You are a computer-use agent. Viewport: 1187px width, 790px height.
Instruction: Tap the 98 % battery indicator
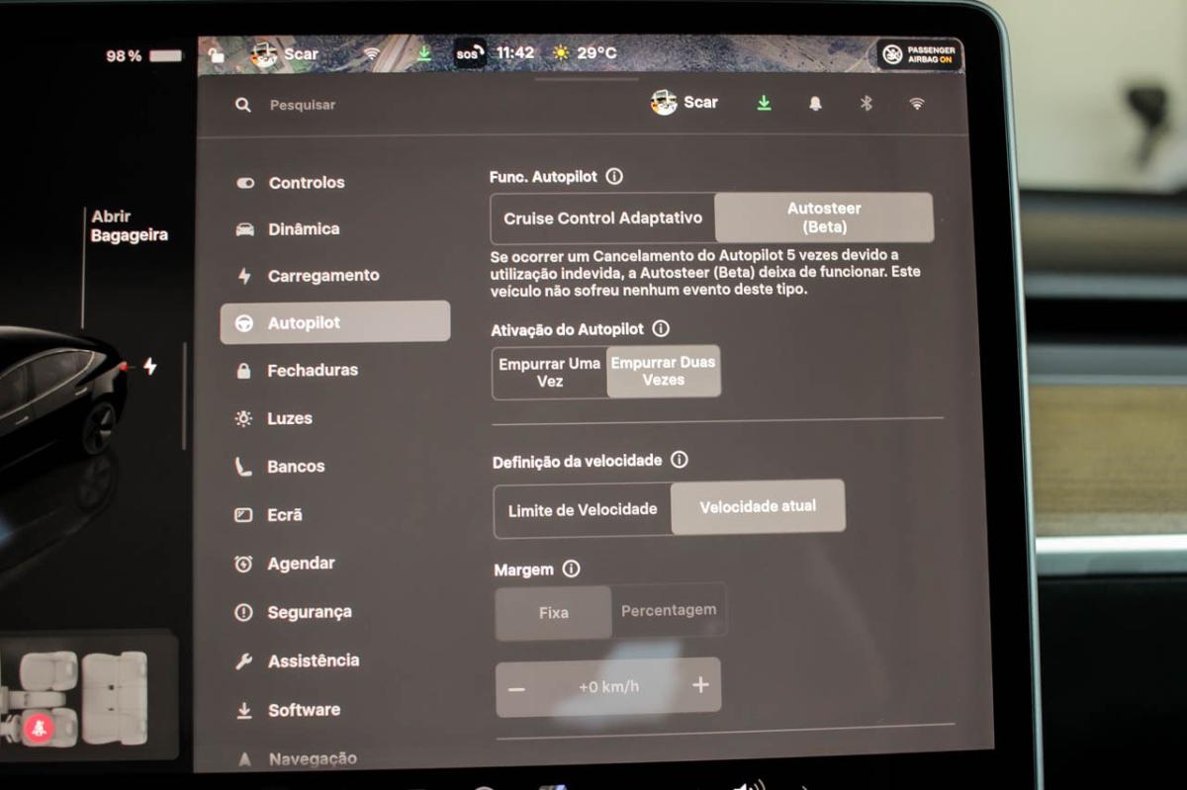pos(143,56)
